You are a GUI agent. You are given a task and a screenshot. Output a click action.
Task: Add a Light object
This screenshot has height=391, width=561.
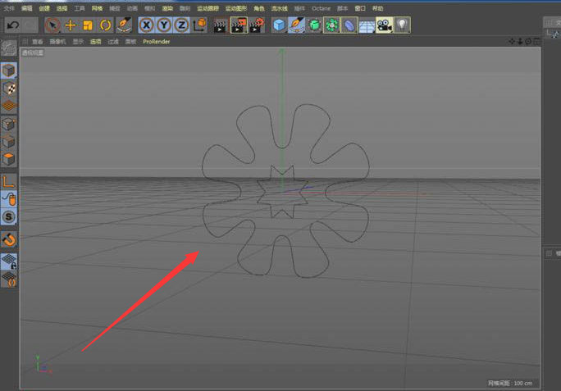402,25
